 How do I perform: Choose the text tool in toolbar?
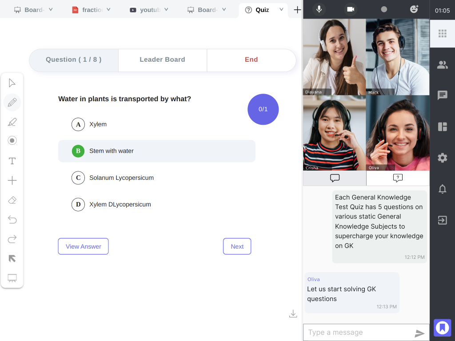(x=12, y=161)
